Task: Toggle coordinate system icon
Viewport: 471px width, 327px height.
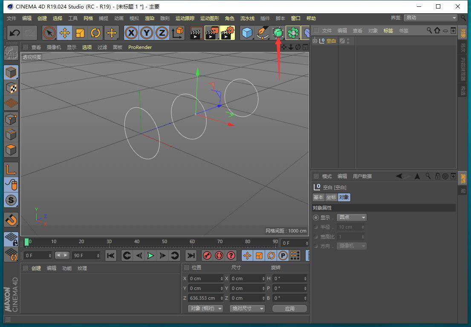Action: tap(178, 33)
